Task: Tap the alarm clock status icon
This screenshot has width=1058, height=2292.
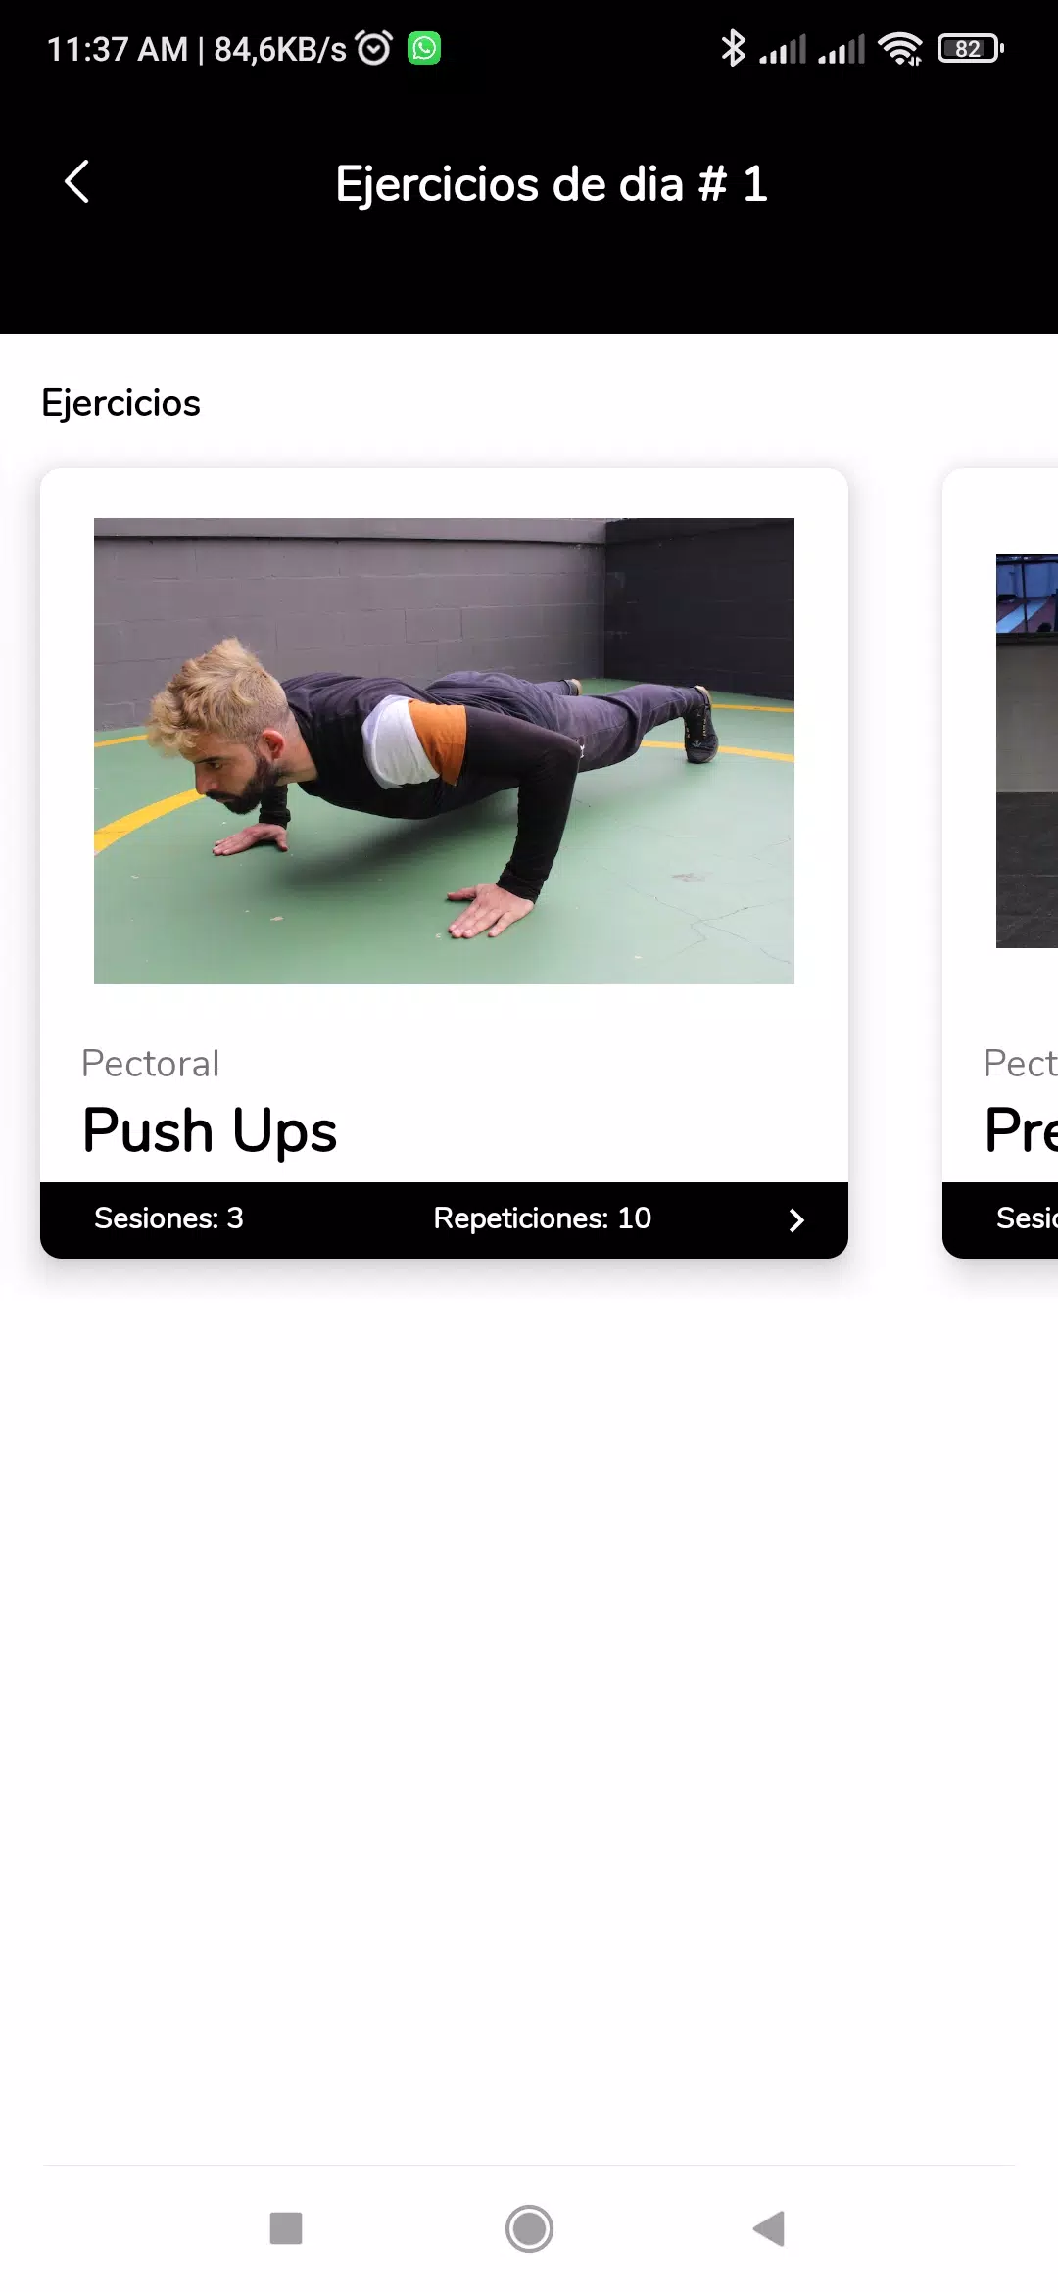Action: click(x=373, y=48)
